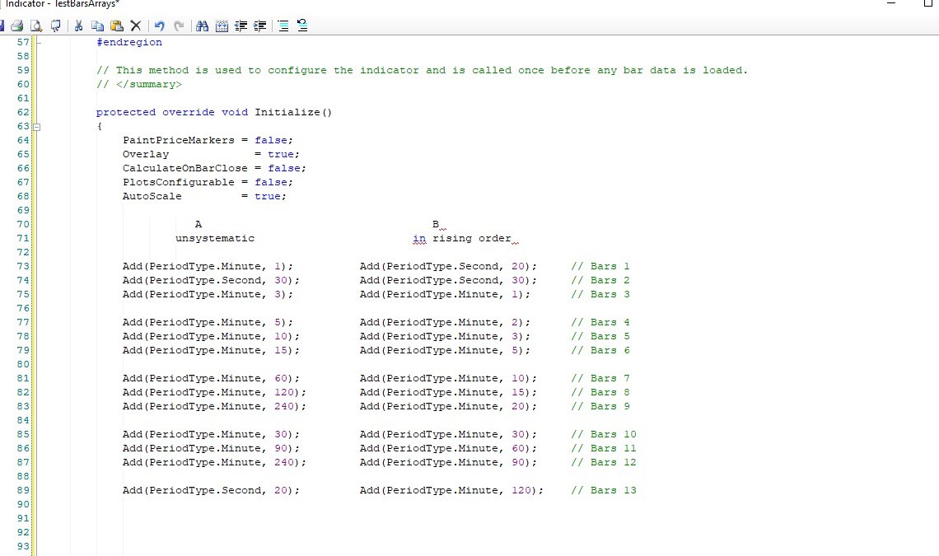Click line number 72 in the gutter
The image size is (939, 556).
pos(23,252)
